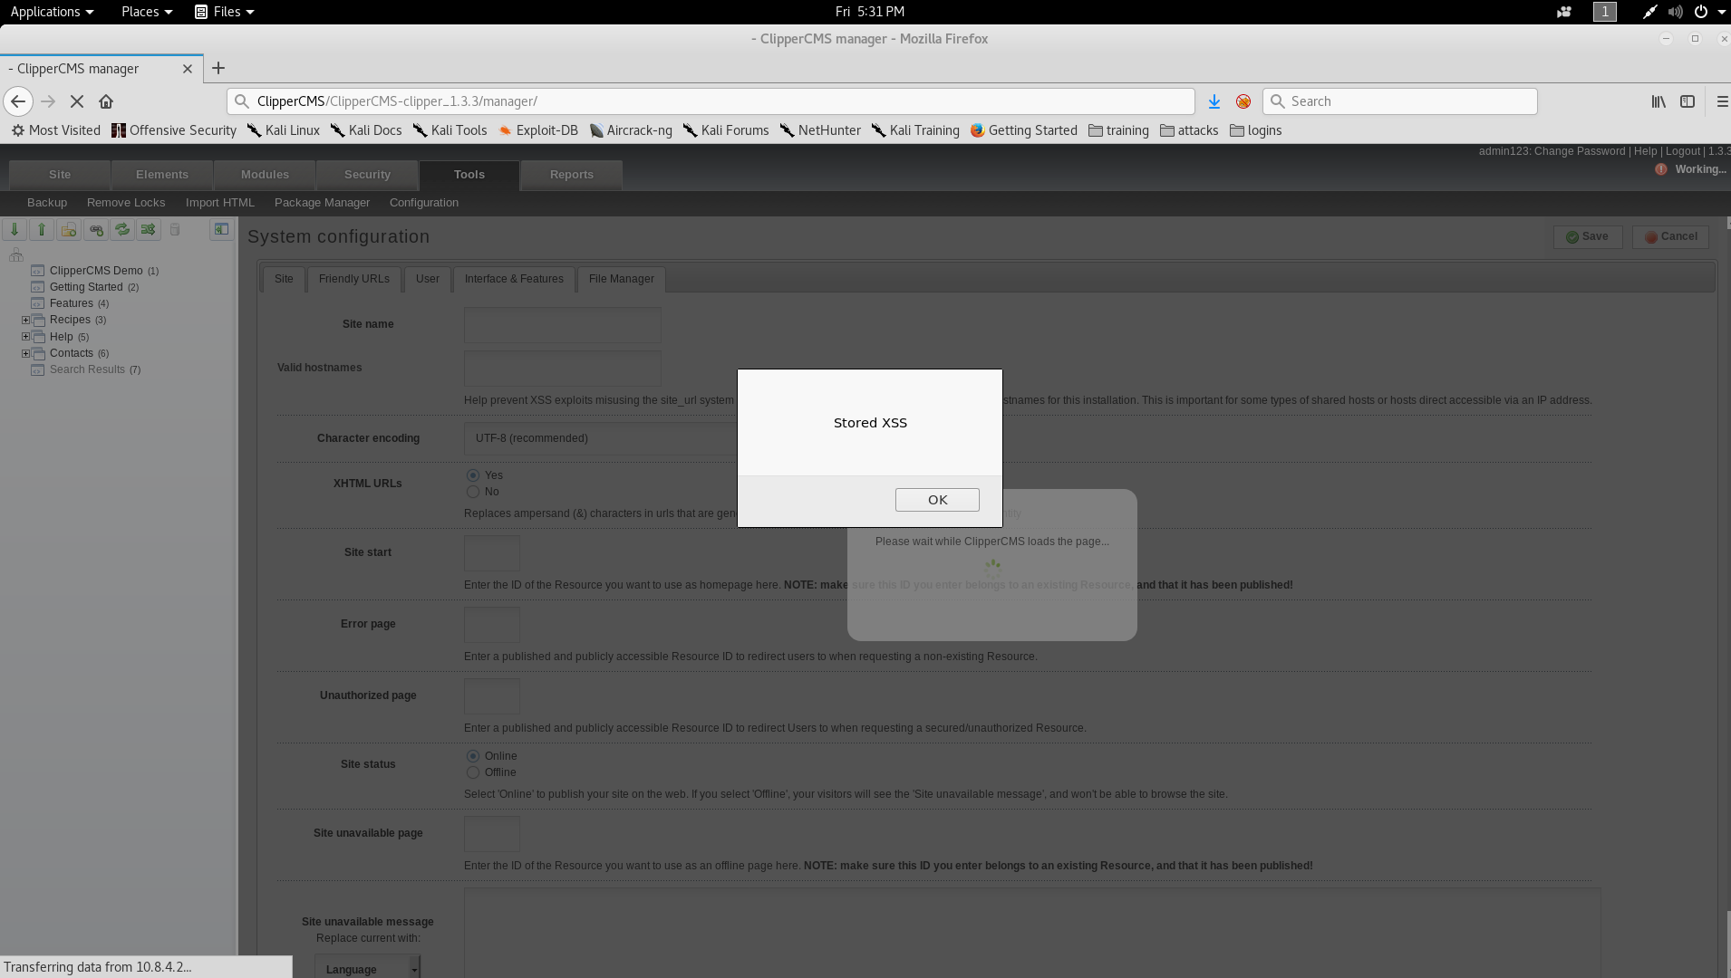Save the system configuration
The width and height of the screenshot is (1731, 978).
coord(1587,236)
